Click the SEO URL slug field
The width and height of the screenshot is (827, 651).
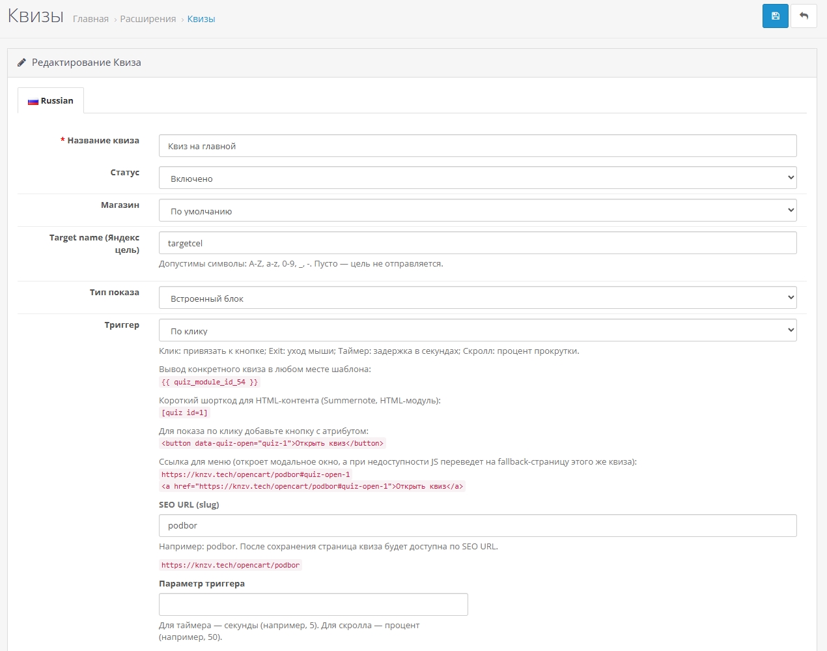pos(477,526)
